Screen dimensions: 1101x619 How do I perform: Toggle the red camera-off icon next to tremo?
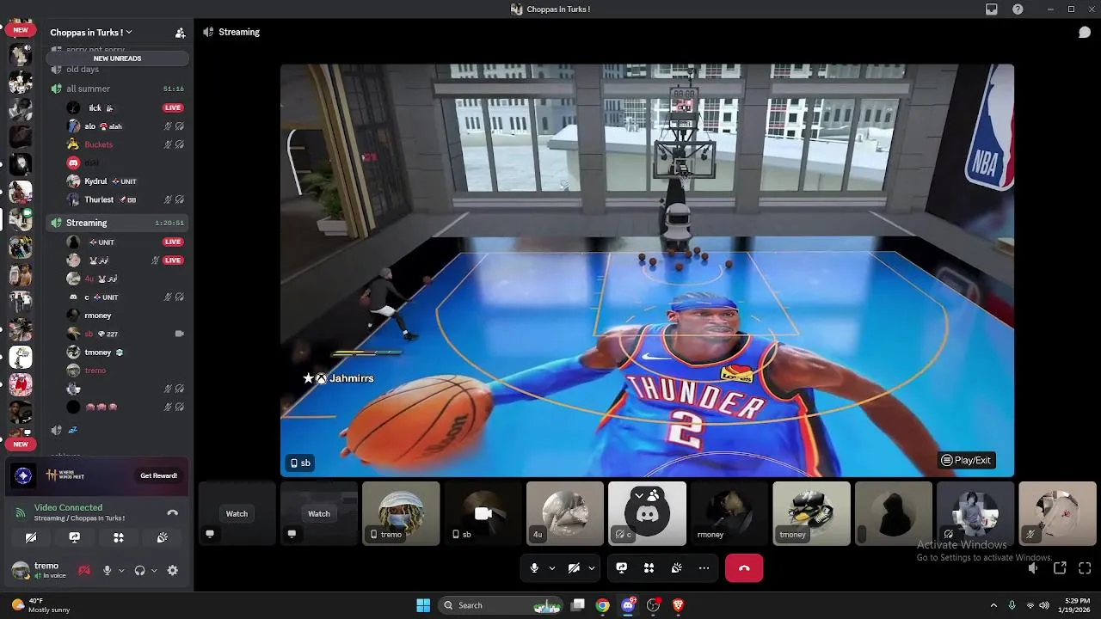84,570
